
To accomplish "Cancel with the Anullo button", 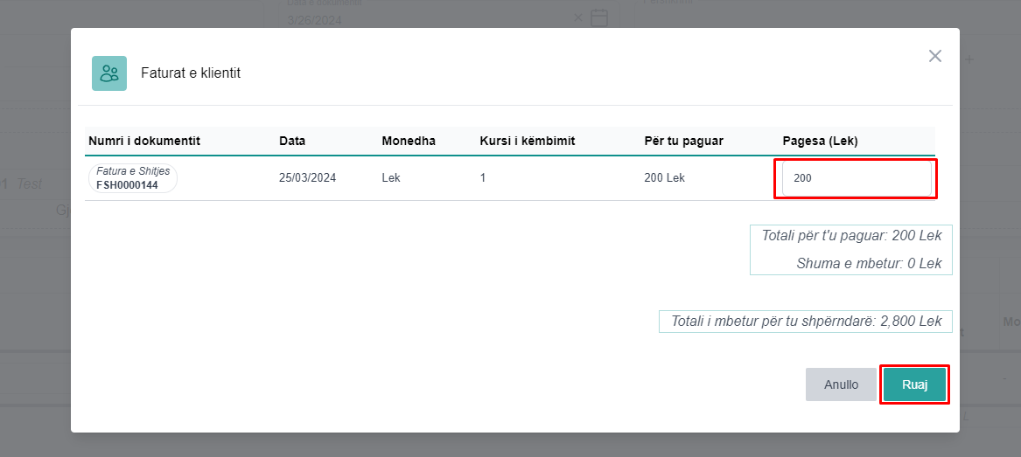I will click(x=841, y=384).
